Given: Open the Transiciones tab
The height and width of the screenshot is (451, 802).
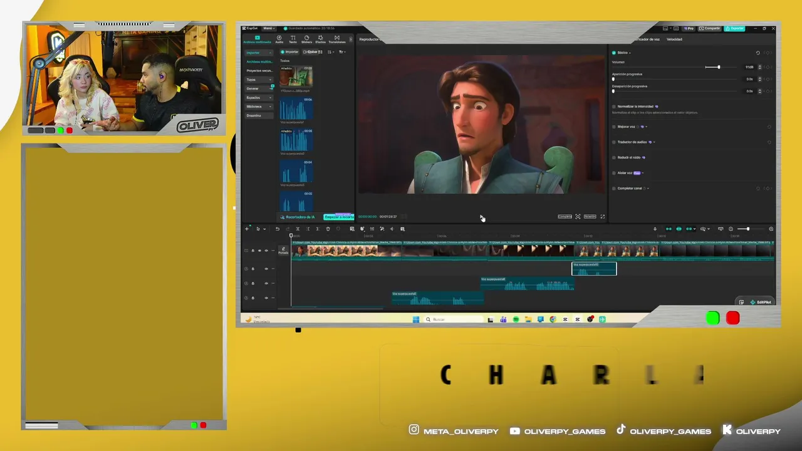Looking at the screenshot, I should pos(337,39).
